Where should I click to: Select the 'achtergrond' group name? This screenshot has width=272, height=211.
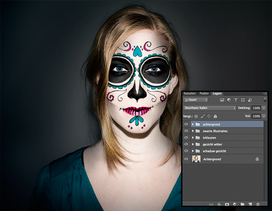[x=211, y=124]
